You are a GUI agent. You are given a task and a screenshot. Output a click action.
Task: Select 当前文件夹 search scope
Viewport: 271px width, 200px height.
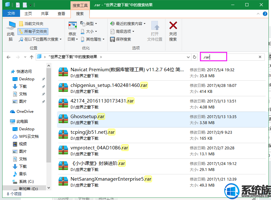pos(31,24)
